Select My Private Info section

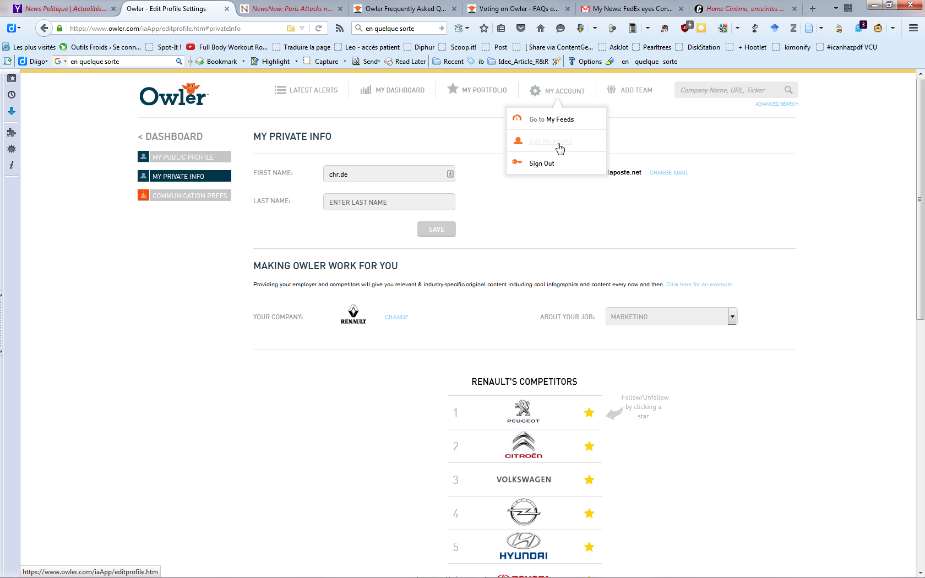point(184,176)
